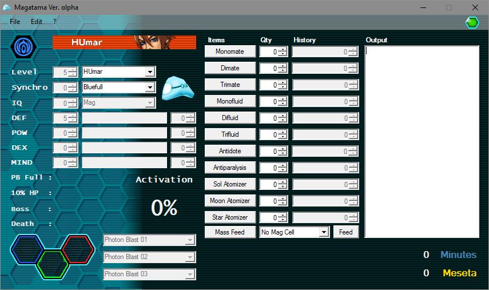
Task: Click the Trimate quantity stepper
Action: pos(273,85)
